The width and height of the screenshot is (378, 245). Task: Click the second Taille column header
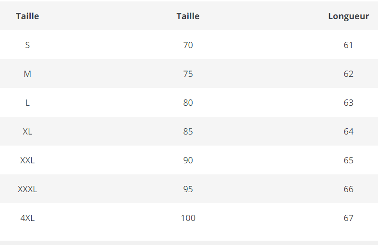click(x=188, y=16)
